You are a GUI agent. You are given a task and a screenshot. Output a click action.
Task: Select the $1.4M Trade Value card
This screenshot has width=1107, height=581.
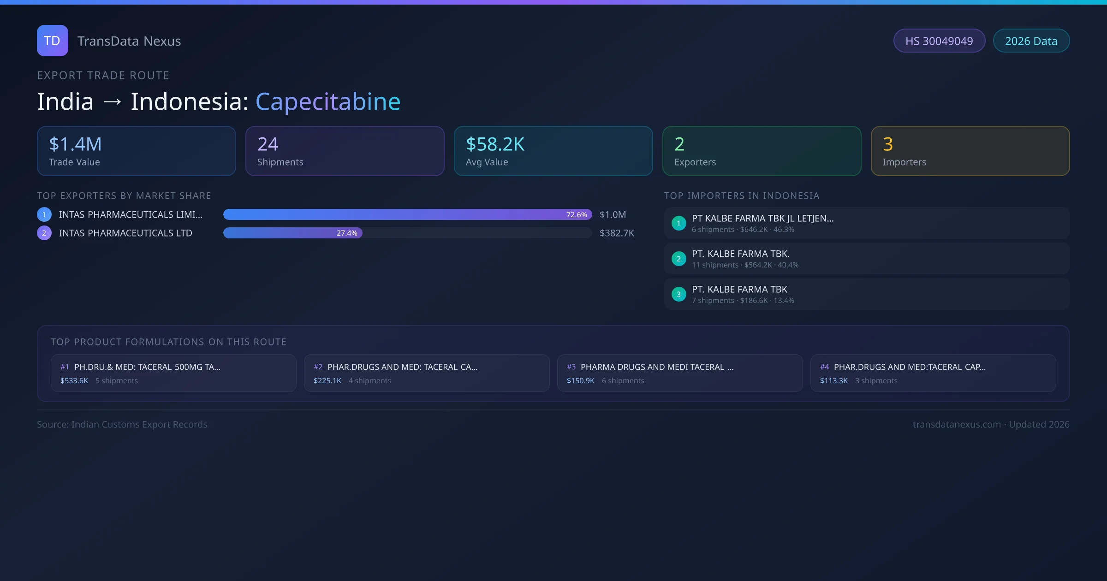click(x=137, y=151)
